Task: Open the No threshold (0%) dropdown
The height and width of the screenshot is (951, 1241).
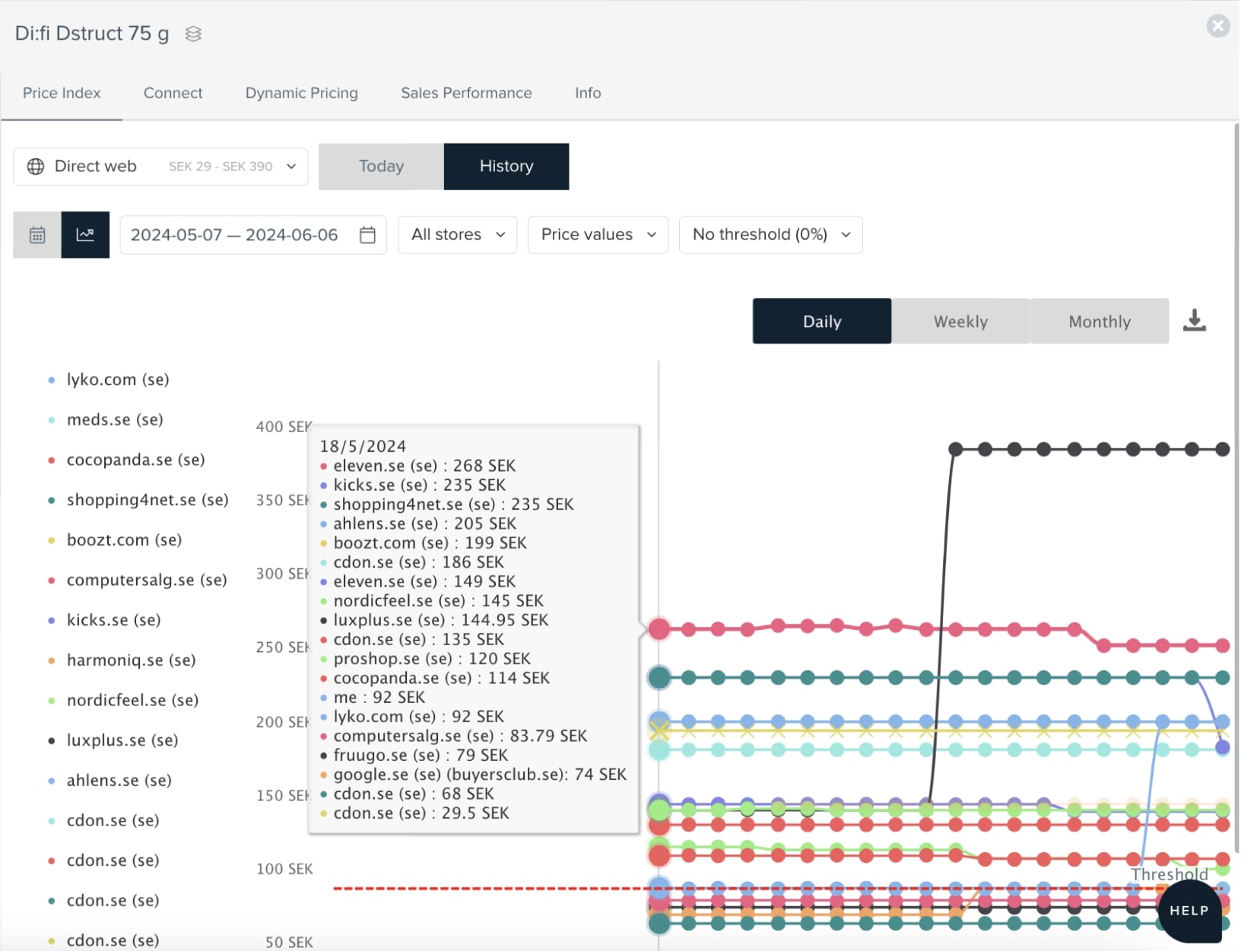Action: click(x=770, y=235)
